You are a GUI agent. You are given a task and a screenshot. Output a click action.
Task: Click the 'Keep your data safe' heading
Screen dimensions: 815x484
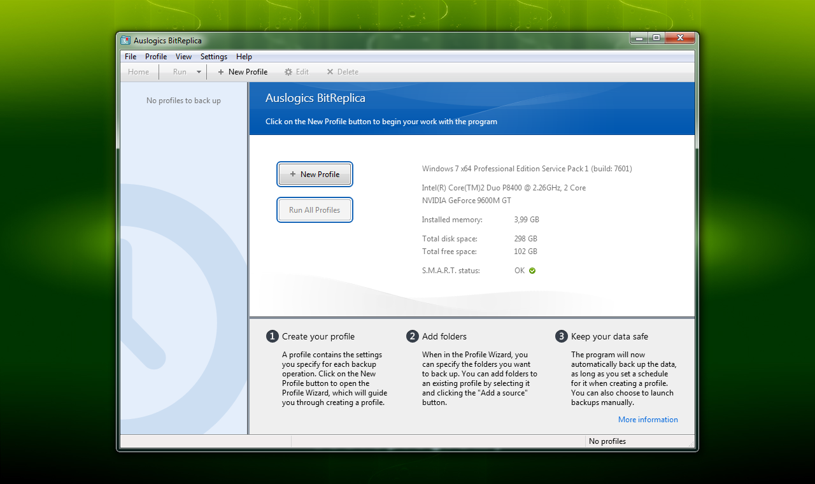(609, 336)
